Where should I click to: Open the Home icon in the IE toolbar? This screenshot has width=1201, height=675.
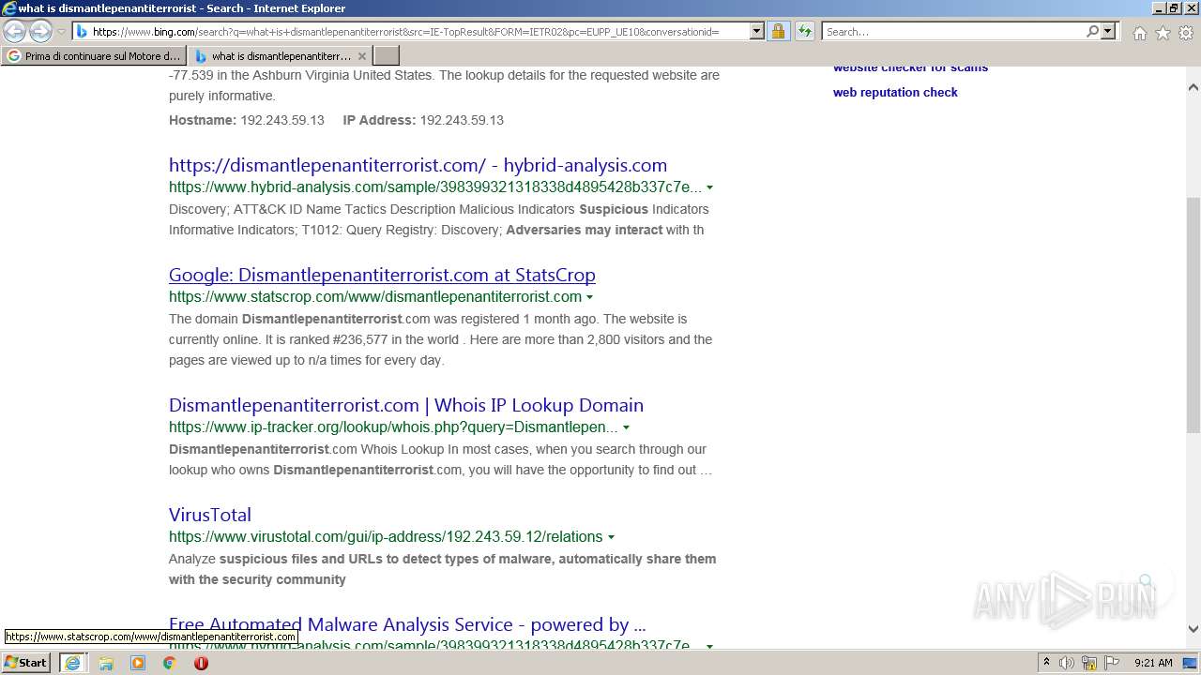(1139, 33)
